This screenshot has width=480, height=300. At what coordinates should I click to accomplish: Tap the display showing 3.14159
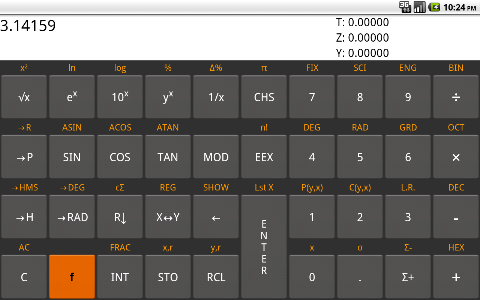(29, 26)
